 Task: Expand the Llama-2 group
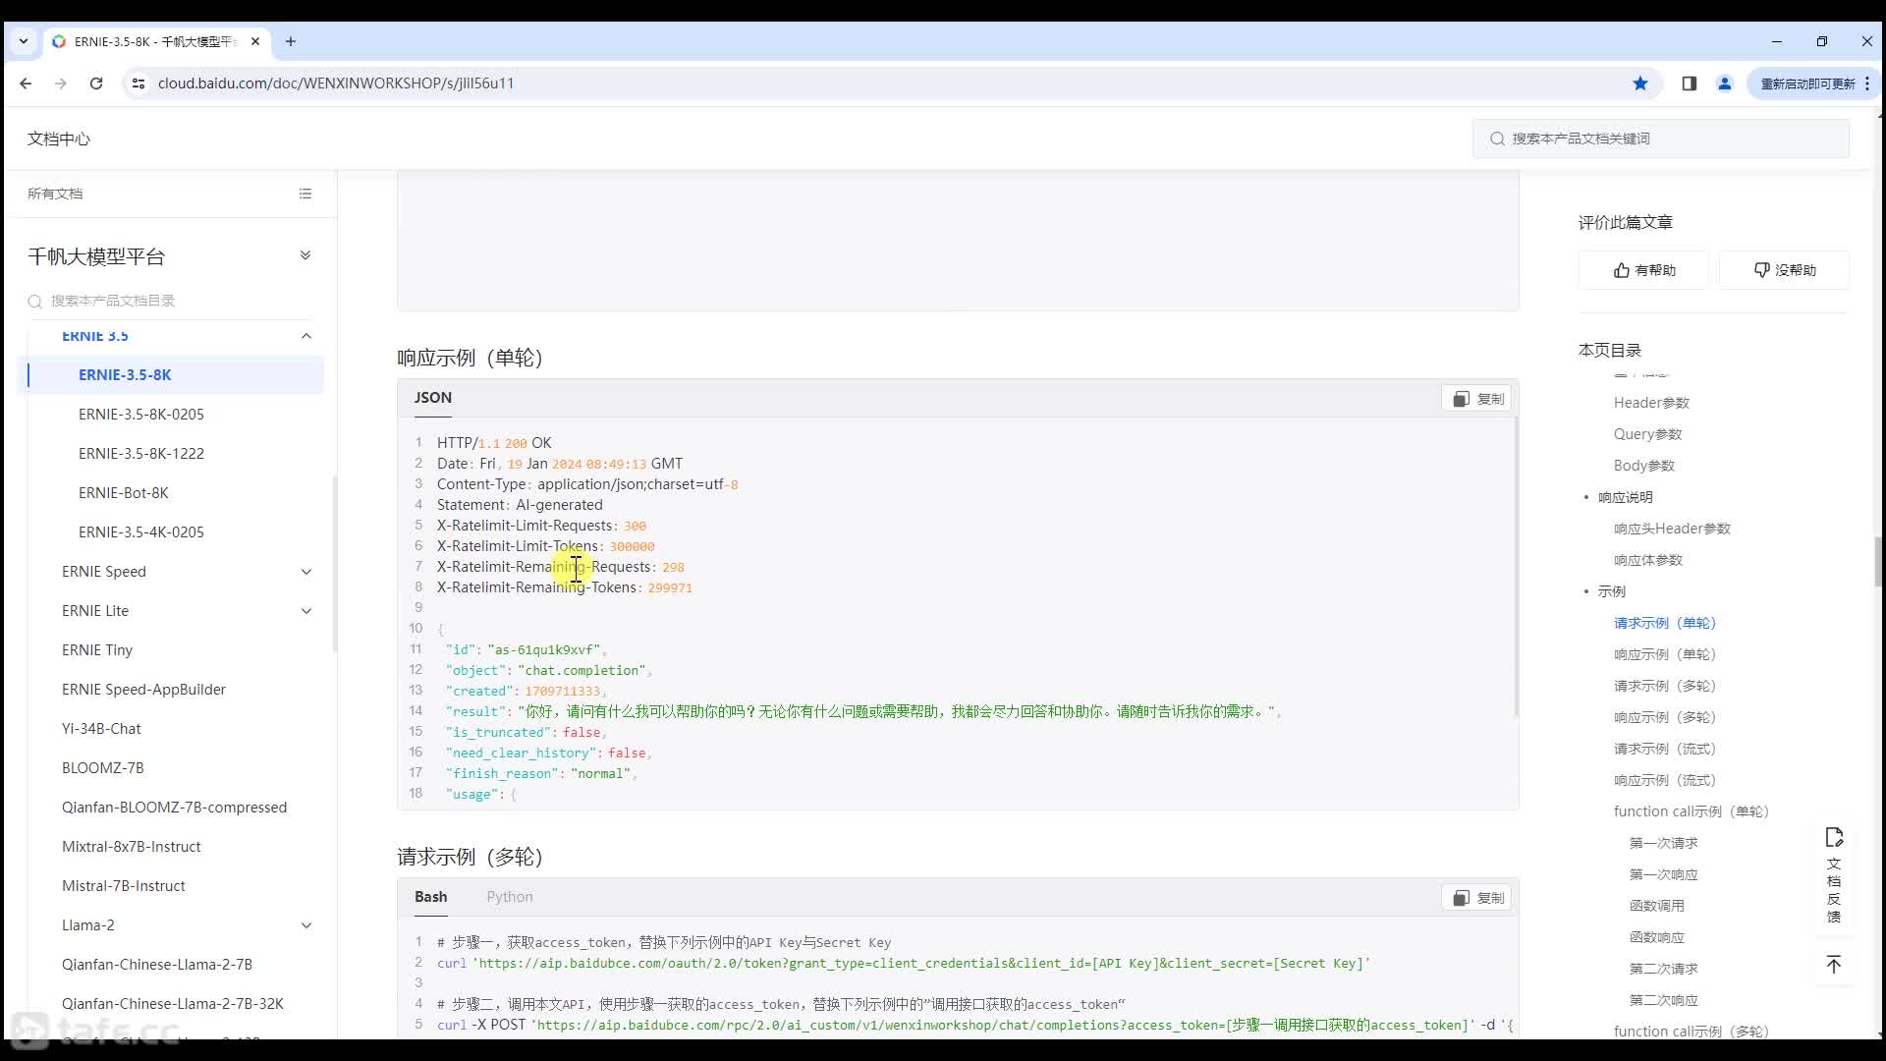pyautogui.click(x=305, y=925)
